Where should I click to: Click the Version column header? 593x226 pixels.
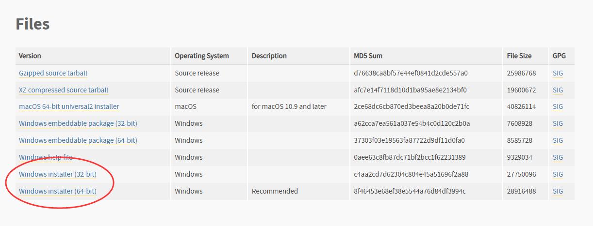(30, 56)
